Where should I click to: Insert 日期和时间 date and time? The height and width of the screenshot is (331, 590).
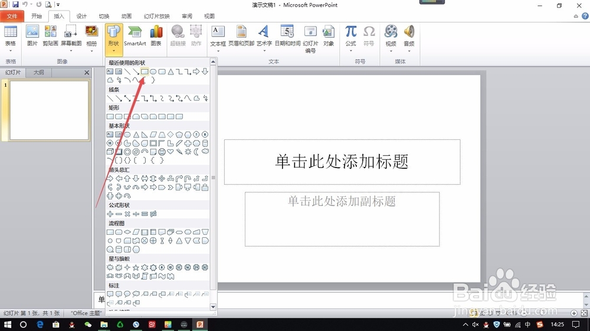pos(287,36)
